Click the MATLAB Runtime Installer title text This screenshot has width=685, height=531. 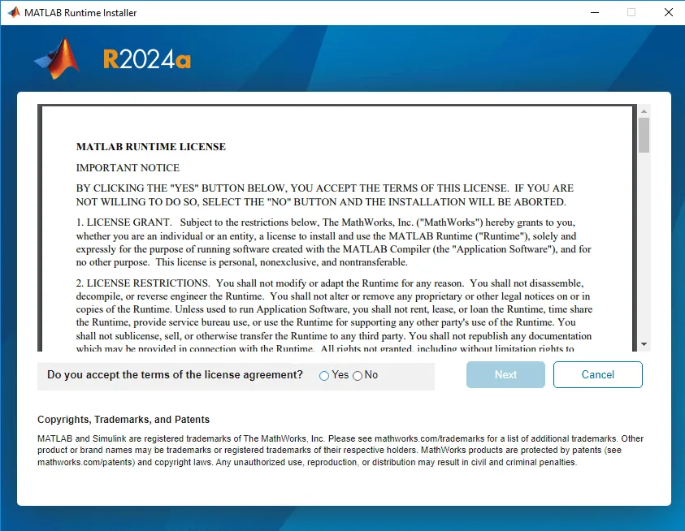tap(80, 13)
